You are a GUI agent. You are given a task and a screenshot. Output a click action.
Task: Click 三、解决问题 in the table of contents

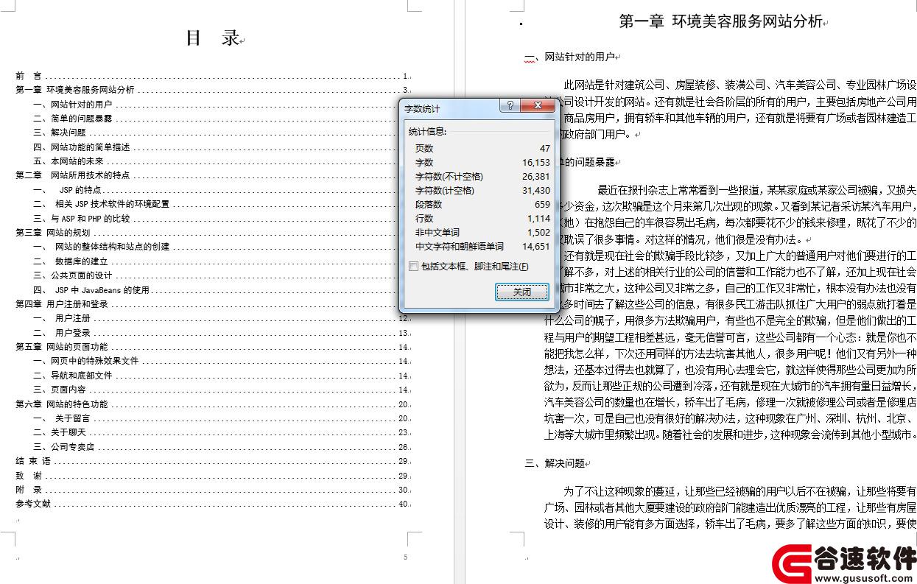220,133
